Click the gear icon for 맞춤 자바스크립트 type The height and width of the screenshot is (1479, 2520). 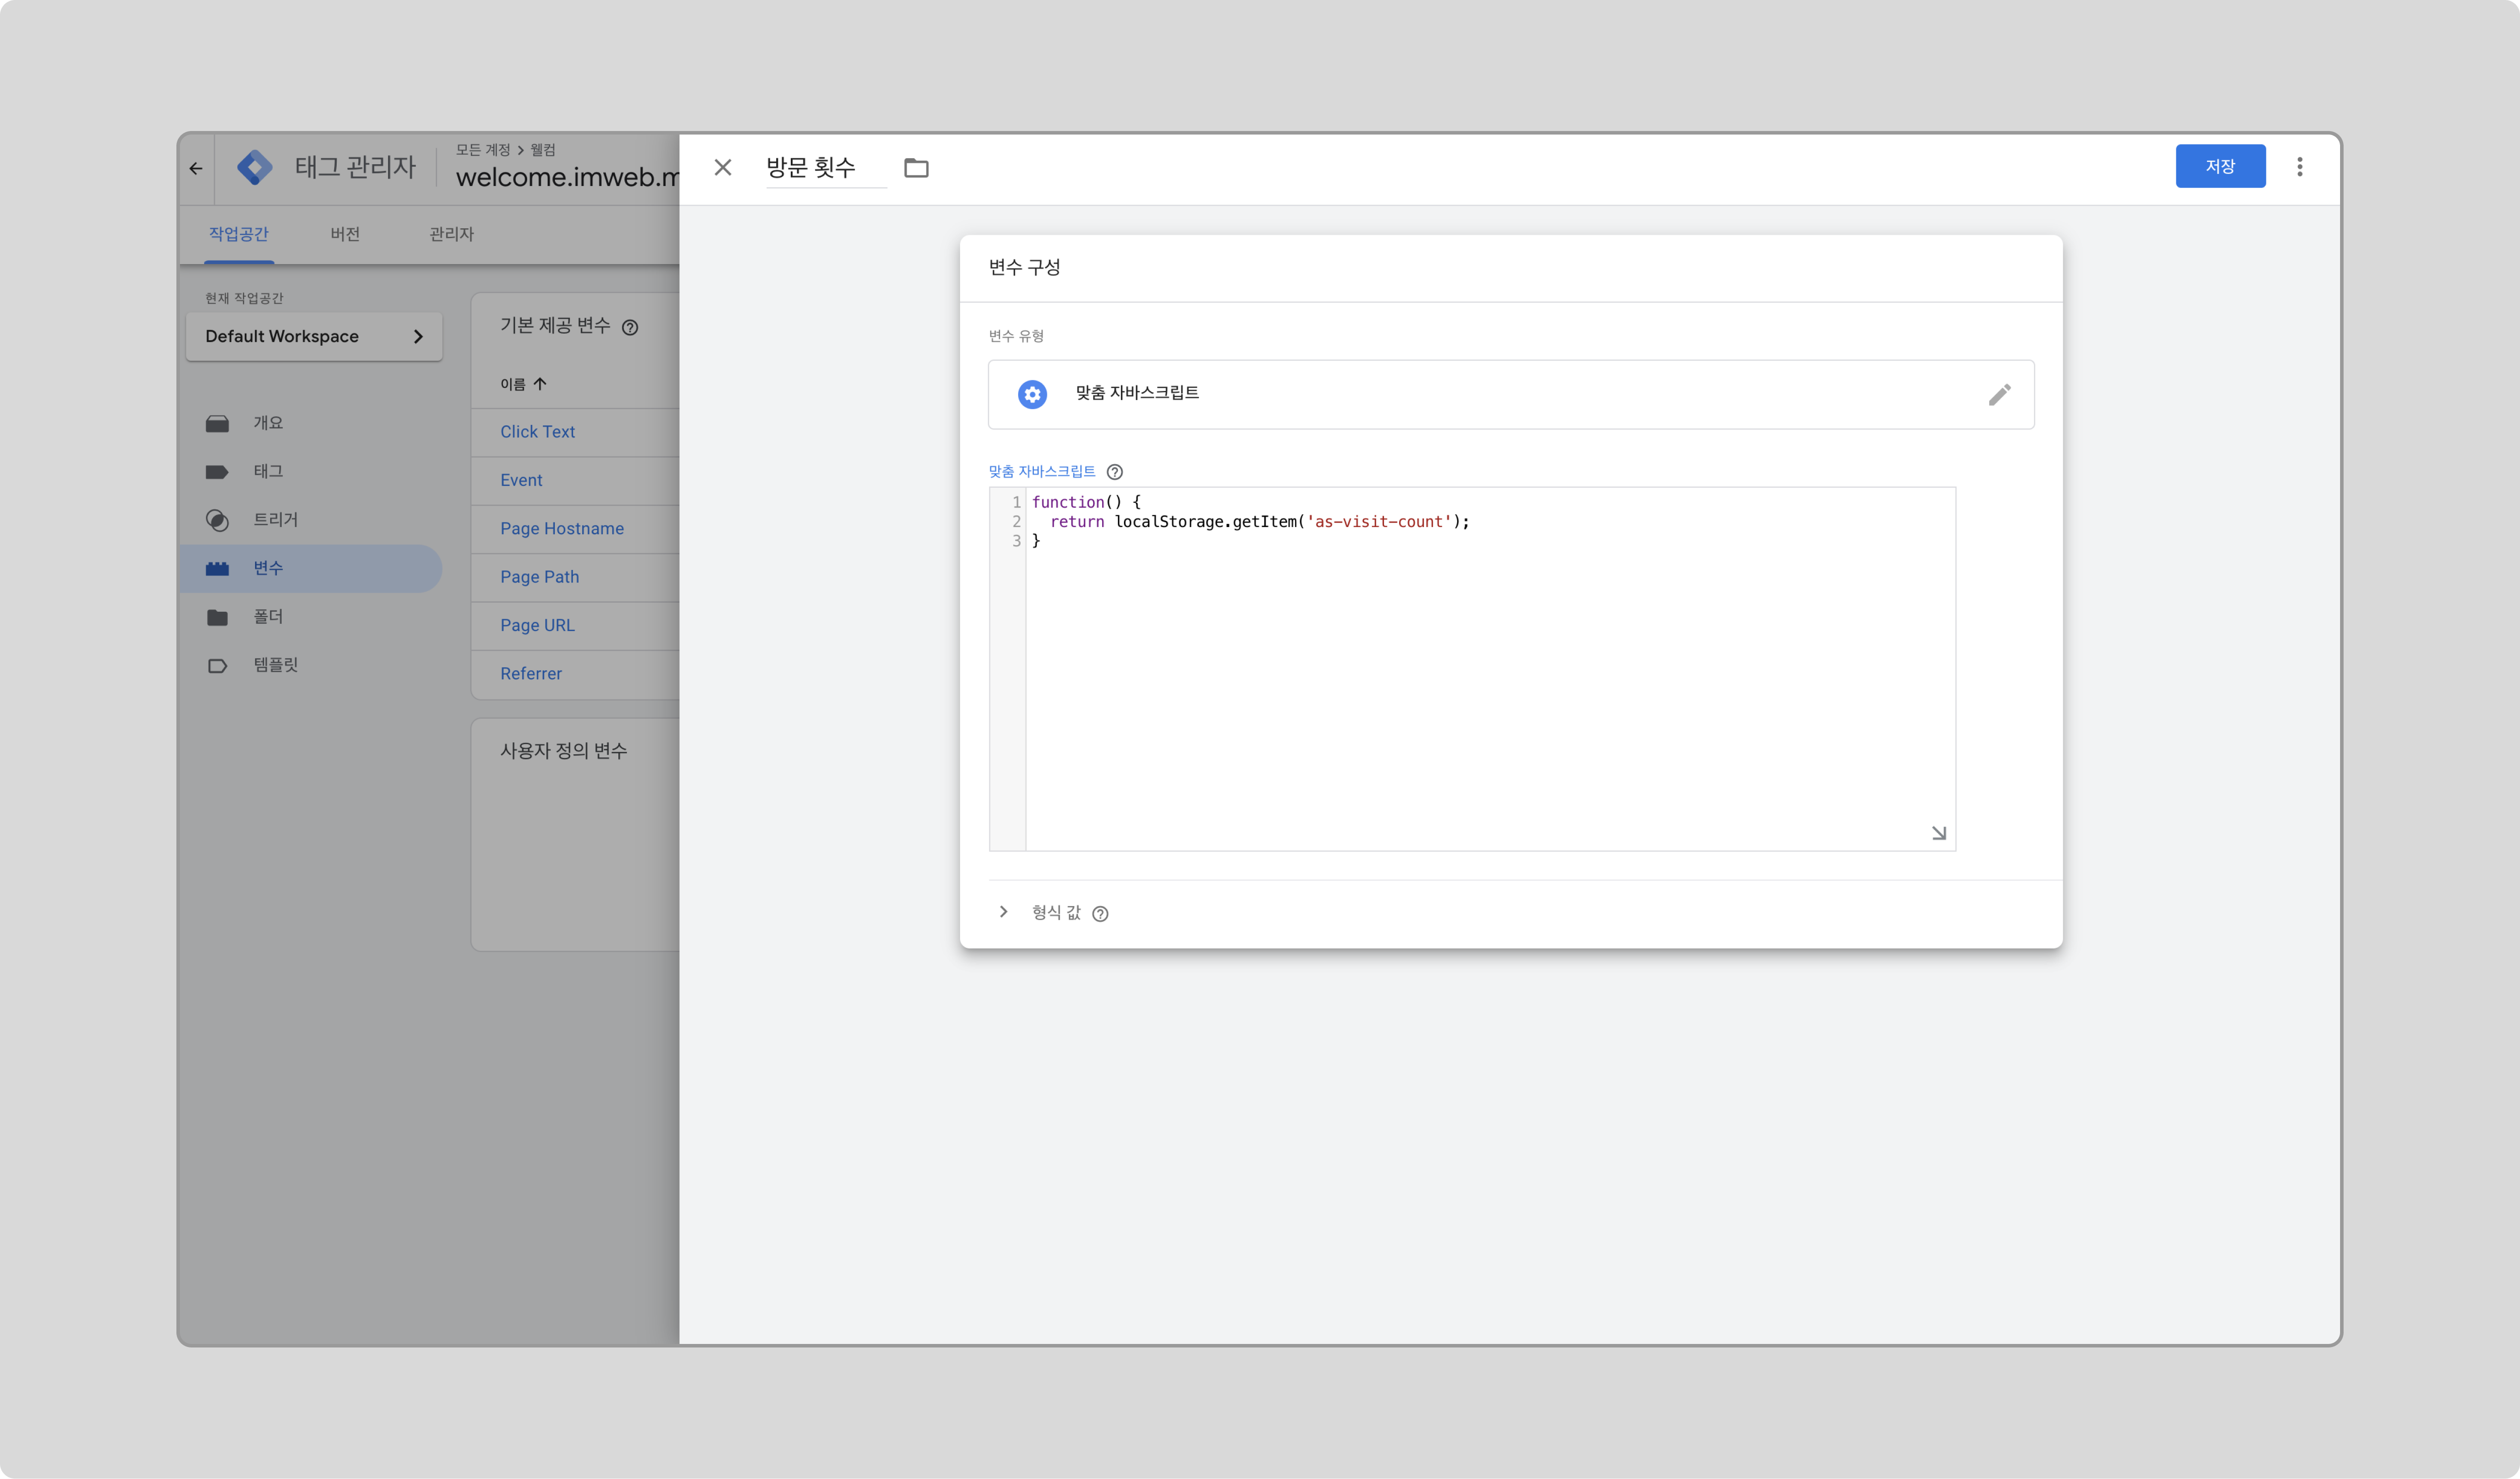pos(1032,394)
